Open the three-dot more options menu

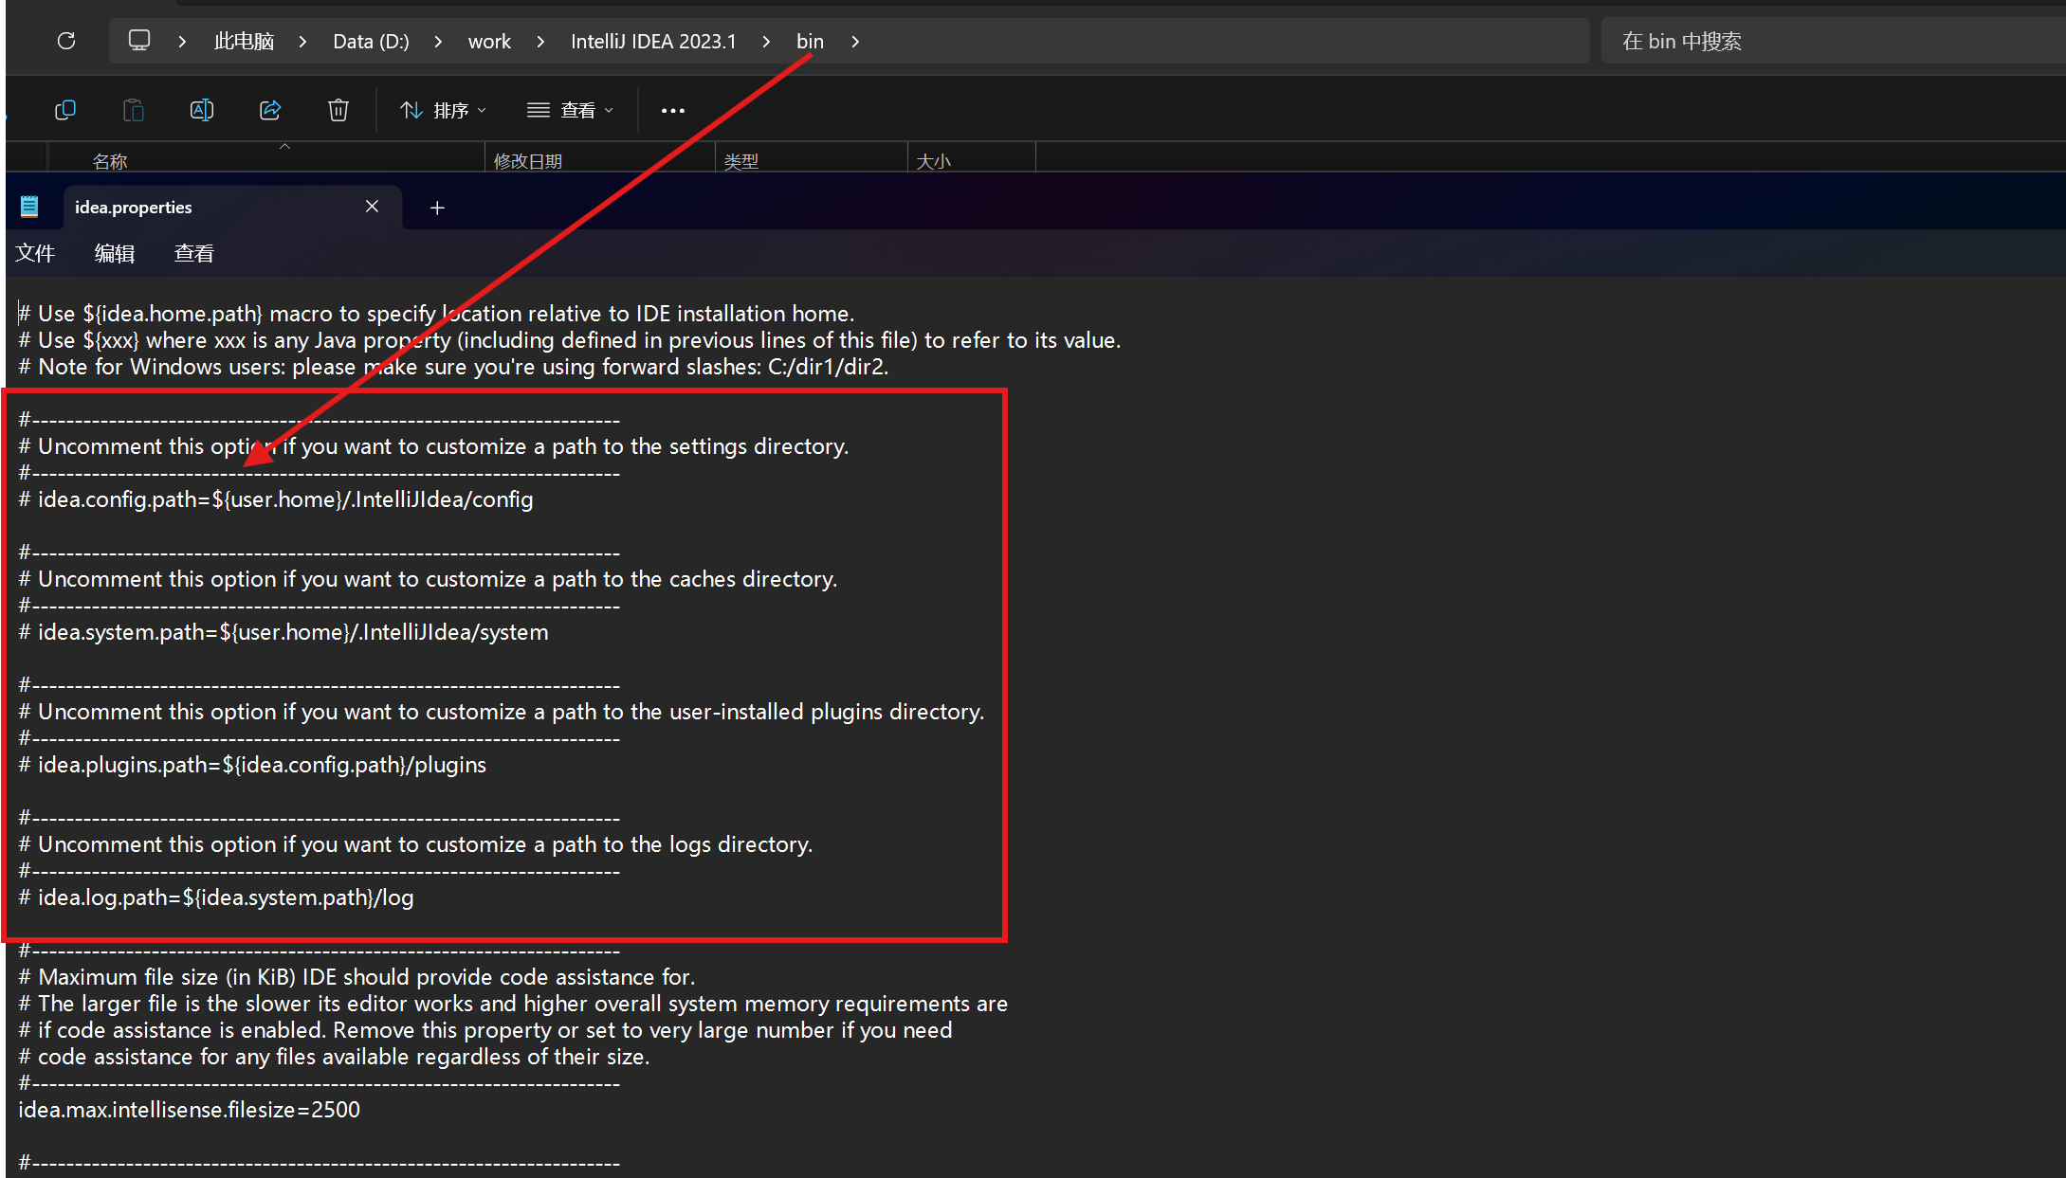[x=673, y=111]
